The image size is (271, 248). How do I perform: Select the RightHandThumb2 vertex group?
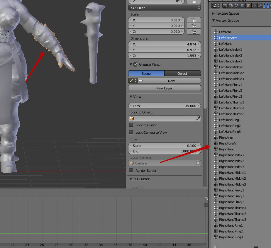point(242,214)
